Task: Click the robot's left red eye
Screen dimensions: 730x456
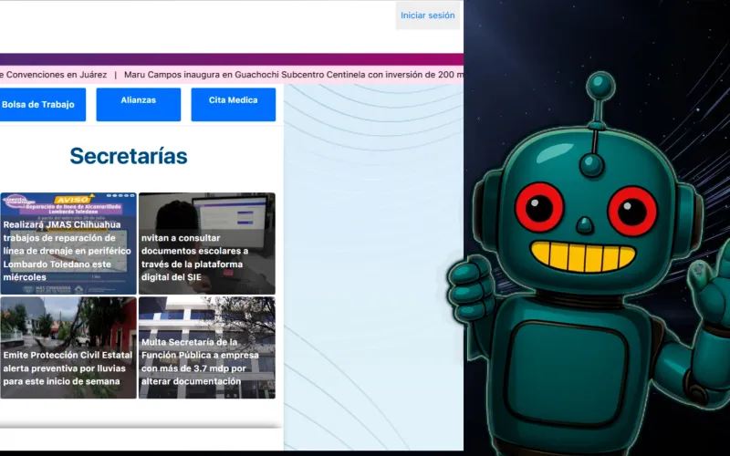Action: click(x=538, y=207)
